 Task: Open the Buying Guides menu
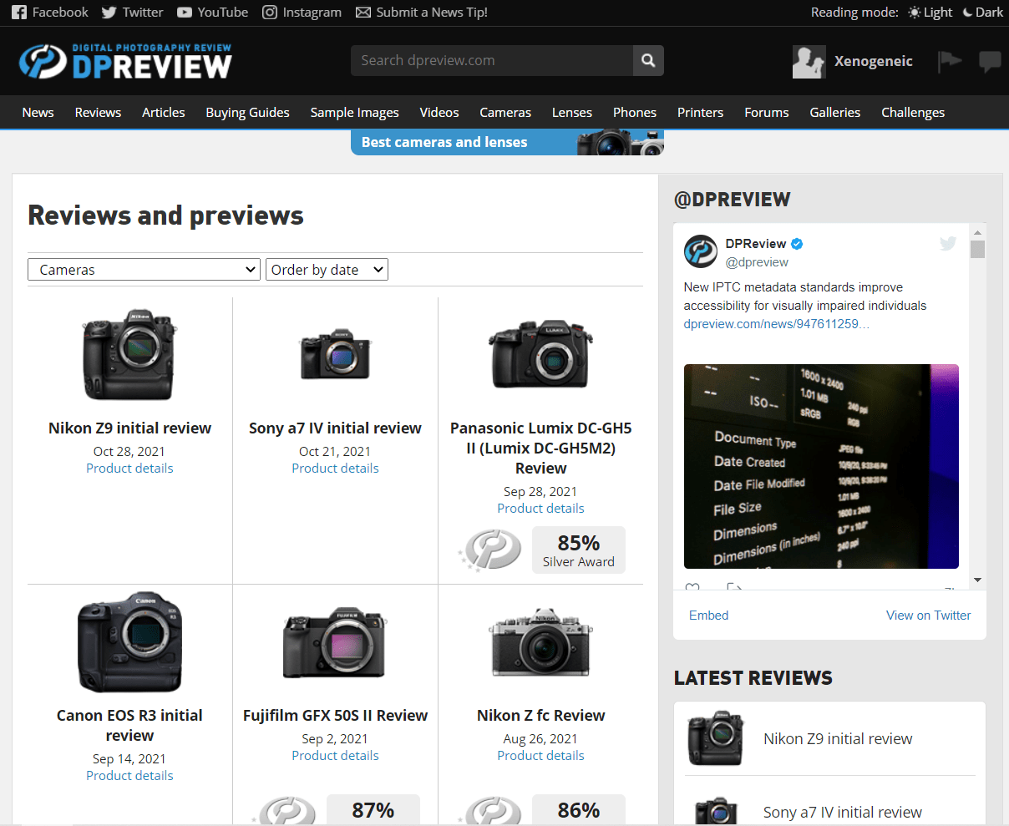coord(247,112)
